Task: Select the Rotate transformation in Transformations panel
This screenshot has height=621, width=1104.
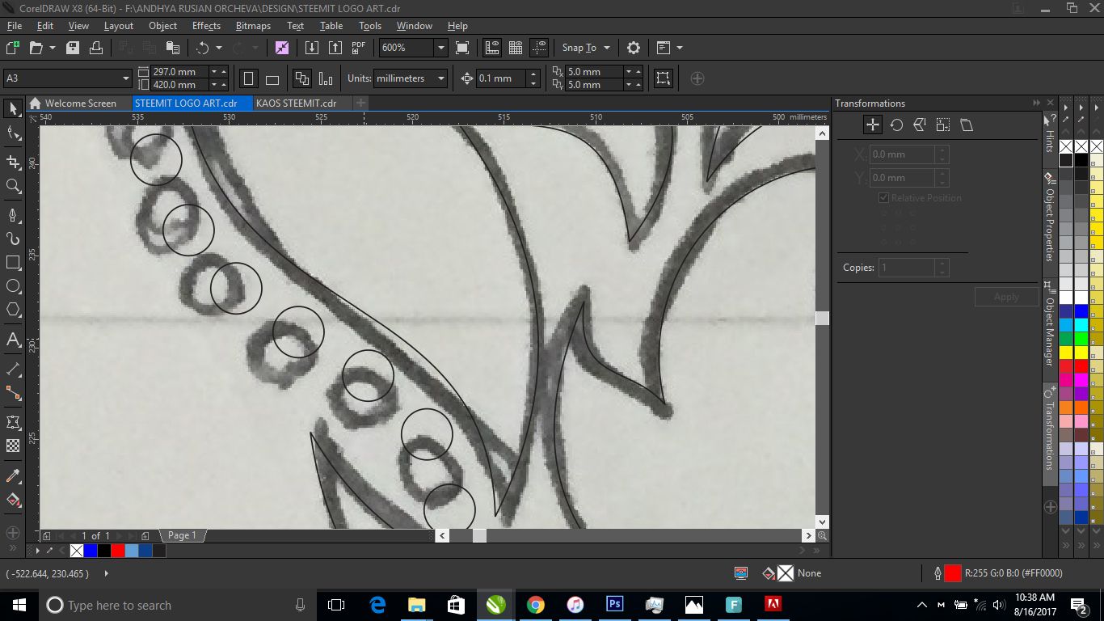Action: point(895,125)
